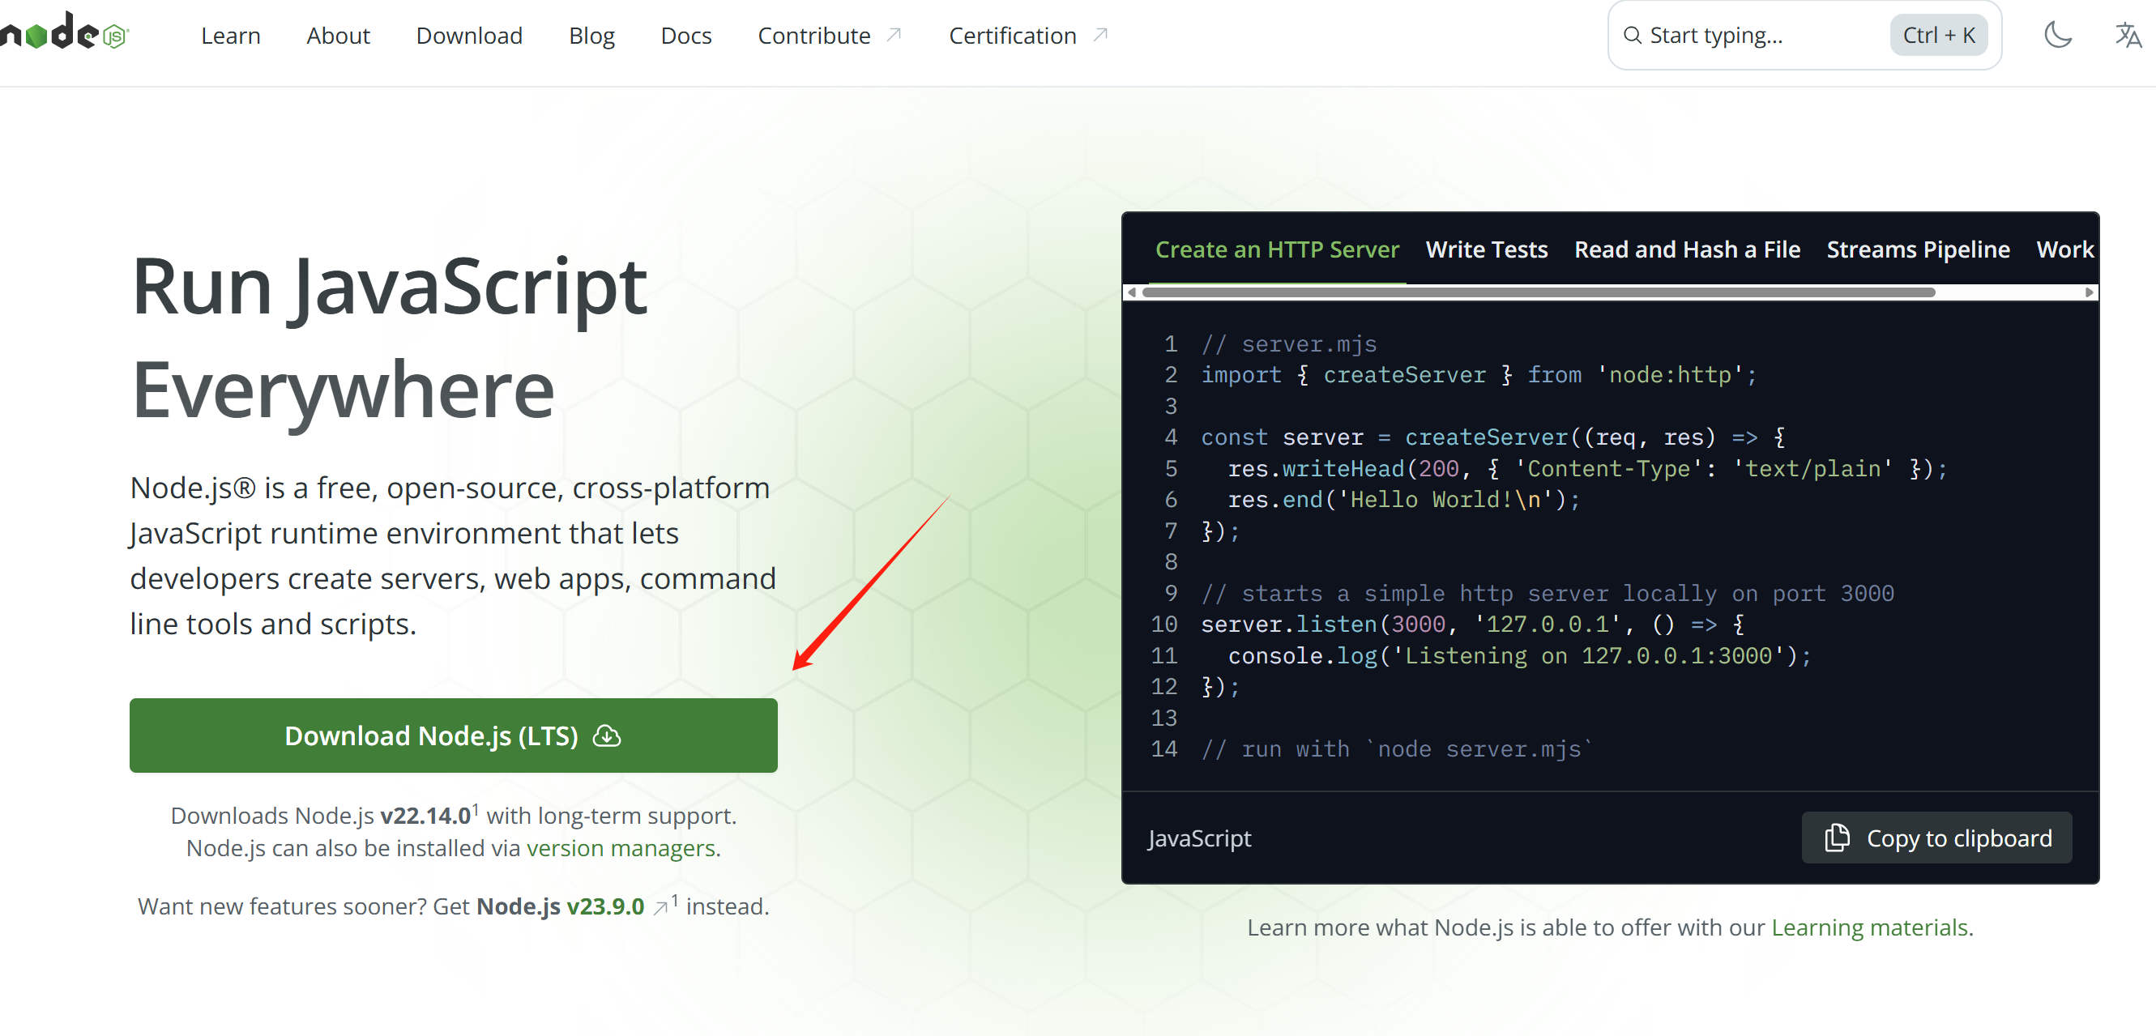
Task: Open the Streams Pipeline tab
Action: click(1918, 249)
